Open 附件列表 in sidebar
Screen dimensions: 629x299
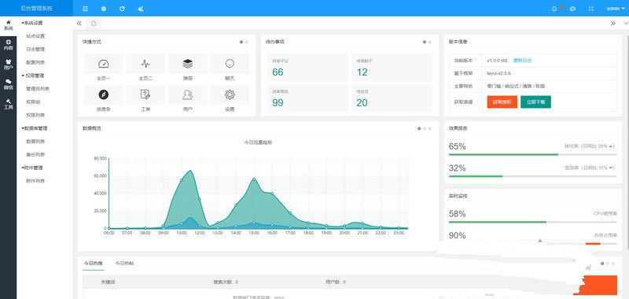click(x=35, y=181)
